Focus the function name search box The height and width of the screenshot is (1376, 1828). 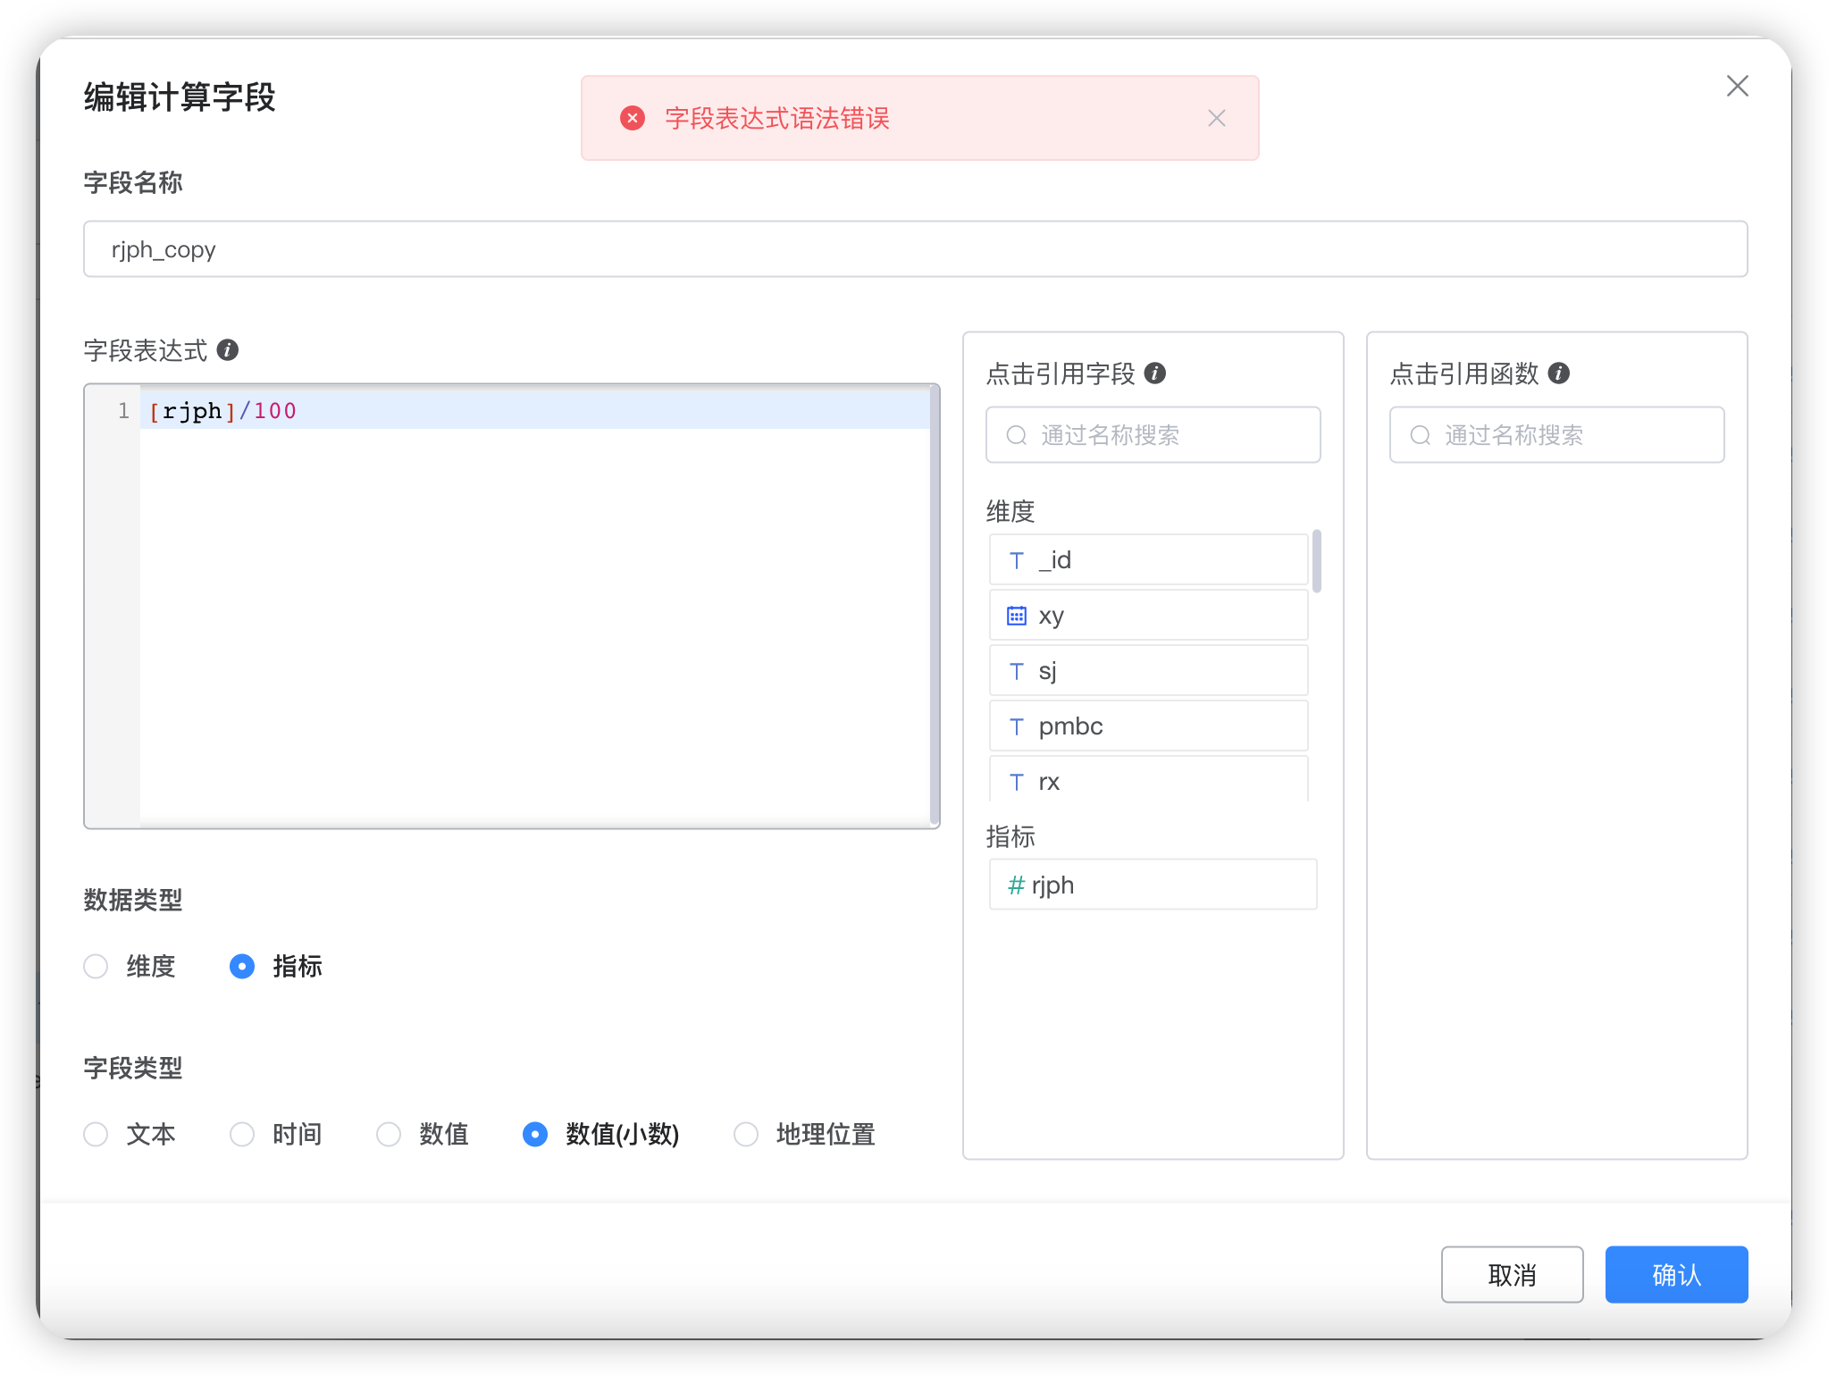click(1556, 435)
